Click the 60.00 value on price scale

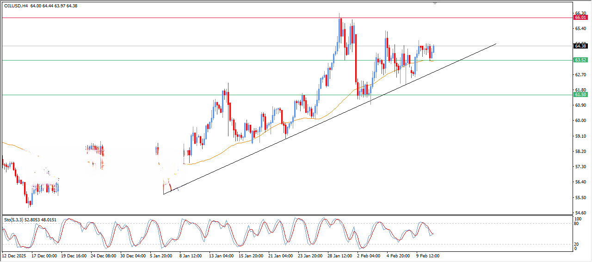click(x=580, y=121)
